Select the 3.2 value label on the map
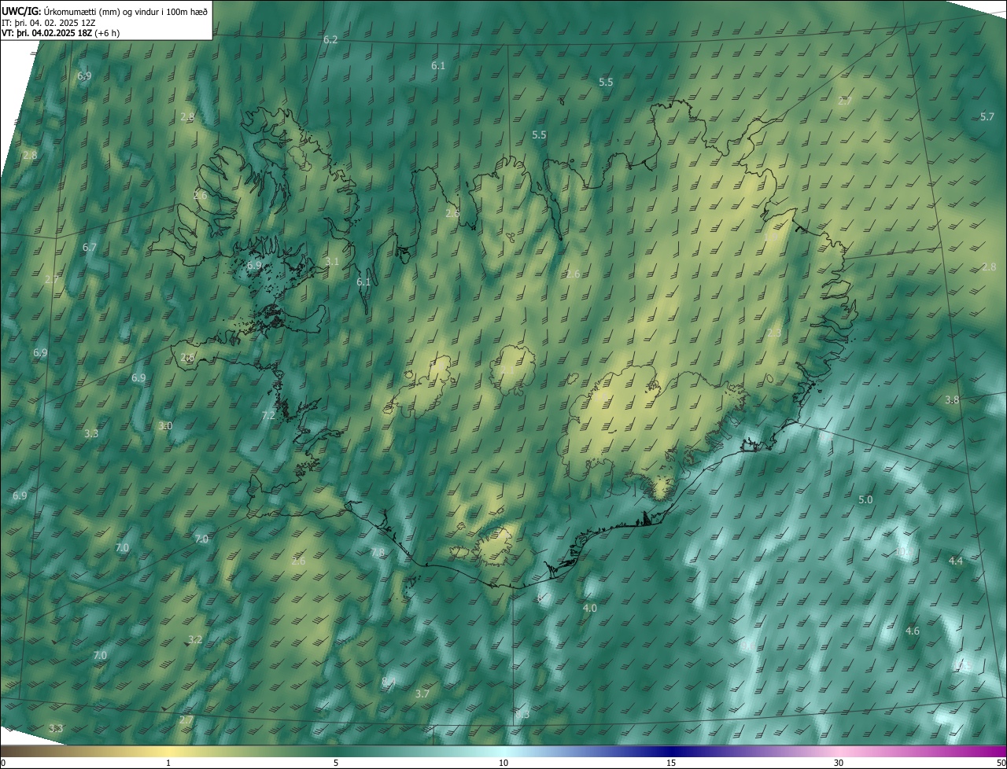 tap(195, 639)
